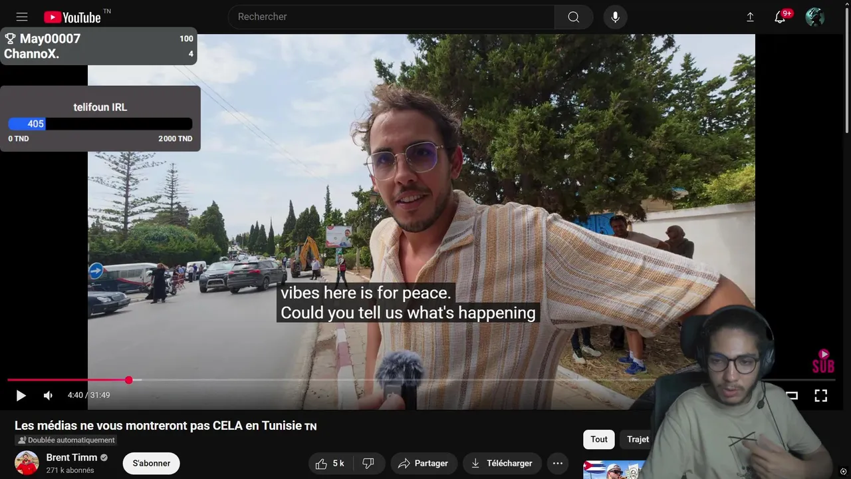Click the Télécharger download button
Viewport: 851px width, 479px height.
pos(502,463)
